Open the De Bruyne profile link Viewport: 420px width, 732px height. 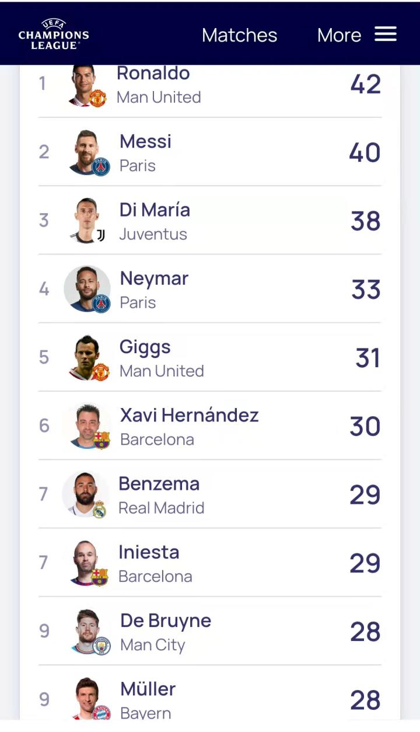coord(166,621)
